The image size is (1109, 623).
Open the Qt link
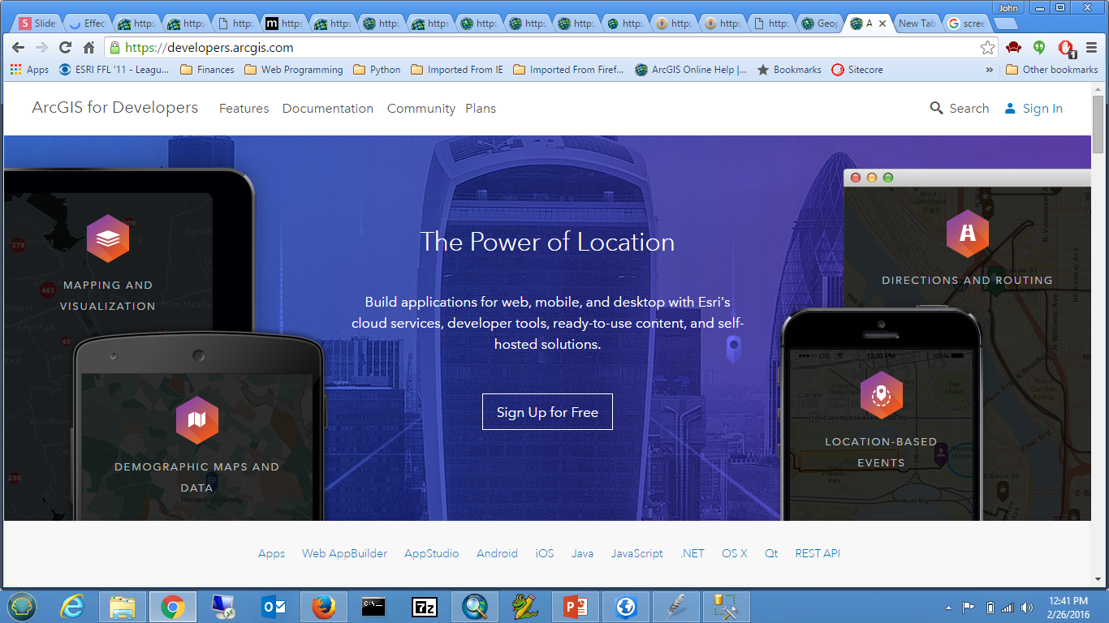click(771, 553)
